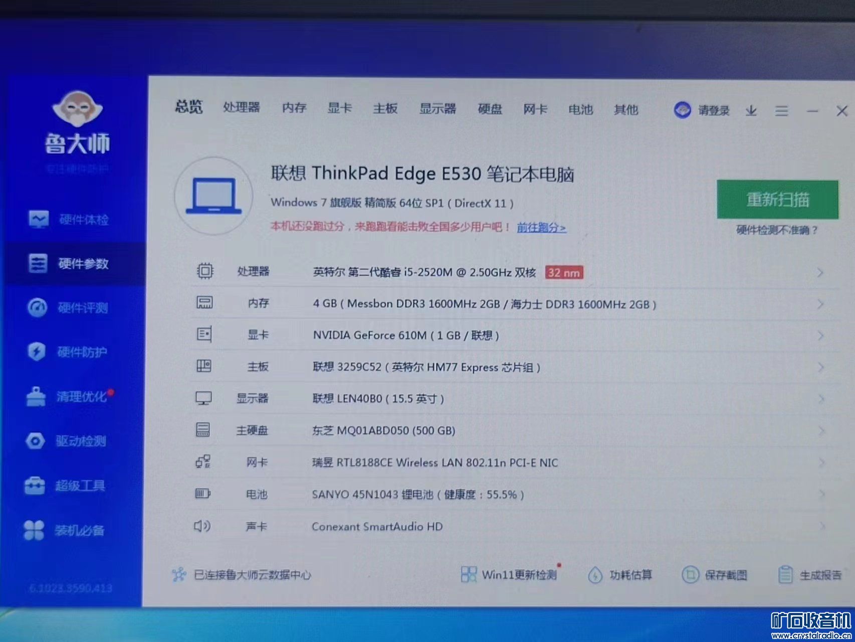Screen dimensions: 855x642
Task: Switch to the 处理器 tab
Action: point(242,107)
